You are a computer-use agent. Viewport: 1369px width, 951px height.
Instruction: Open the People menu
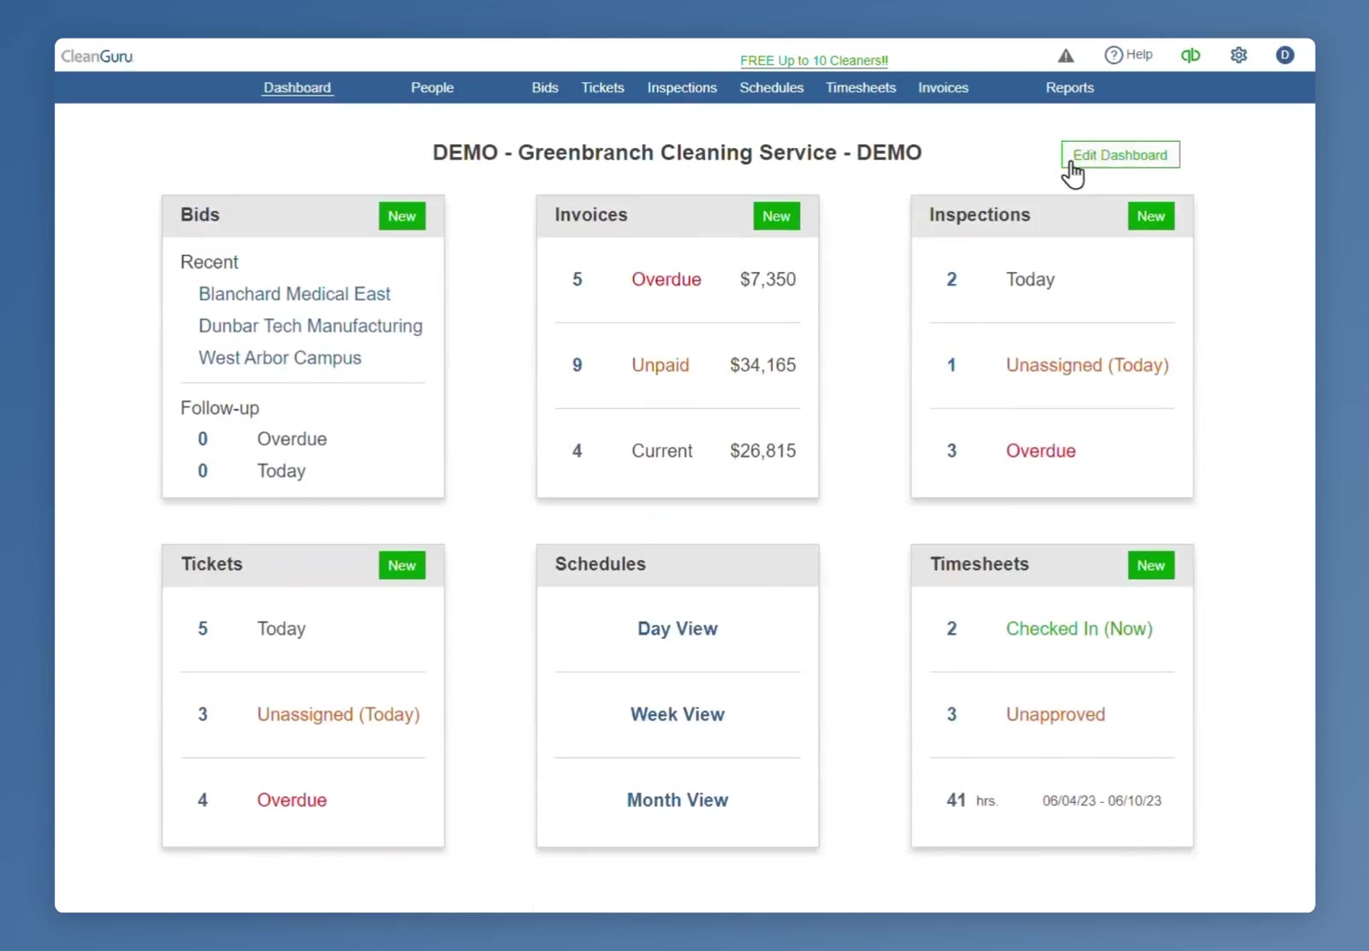tap(432, 87)
